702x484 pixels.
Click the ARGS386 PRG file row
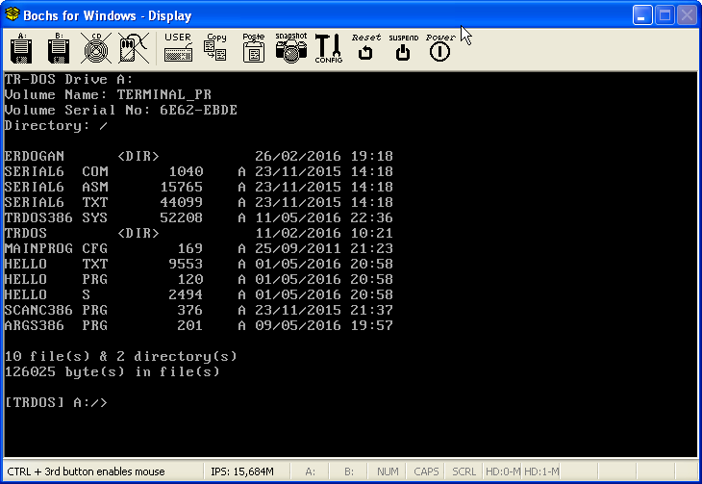coord(199,325)
